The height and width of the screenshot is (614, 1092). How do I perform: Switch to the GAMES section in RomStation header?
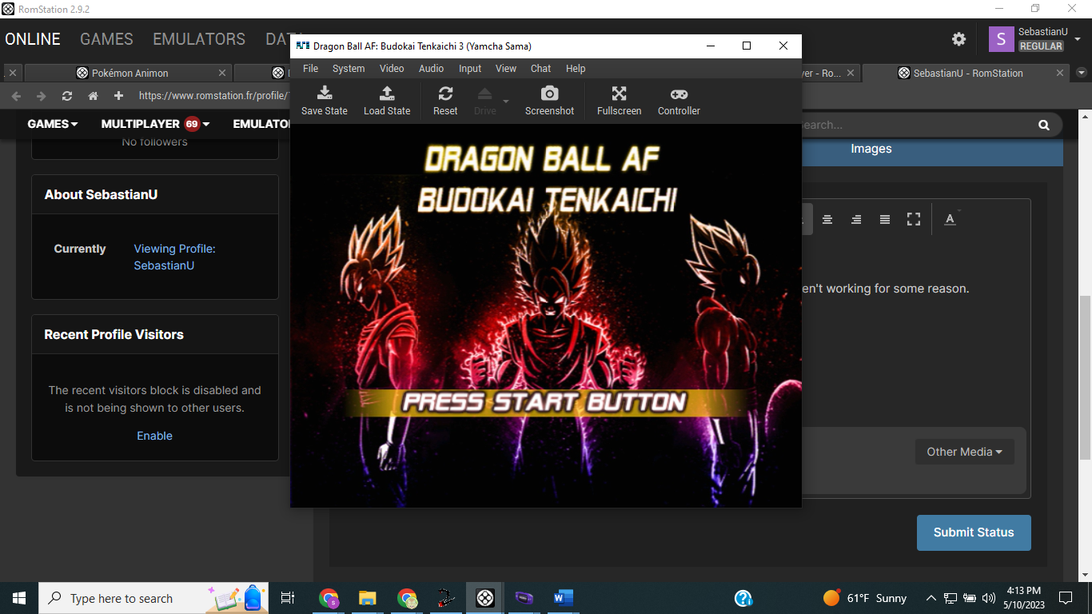106,39
